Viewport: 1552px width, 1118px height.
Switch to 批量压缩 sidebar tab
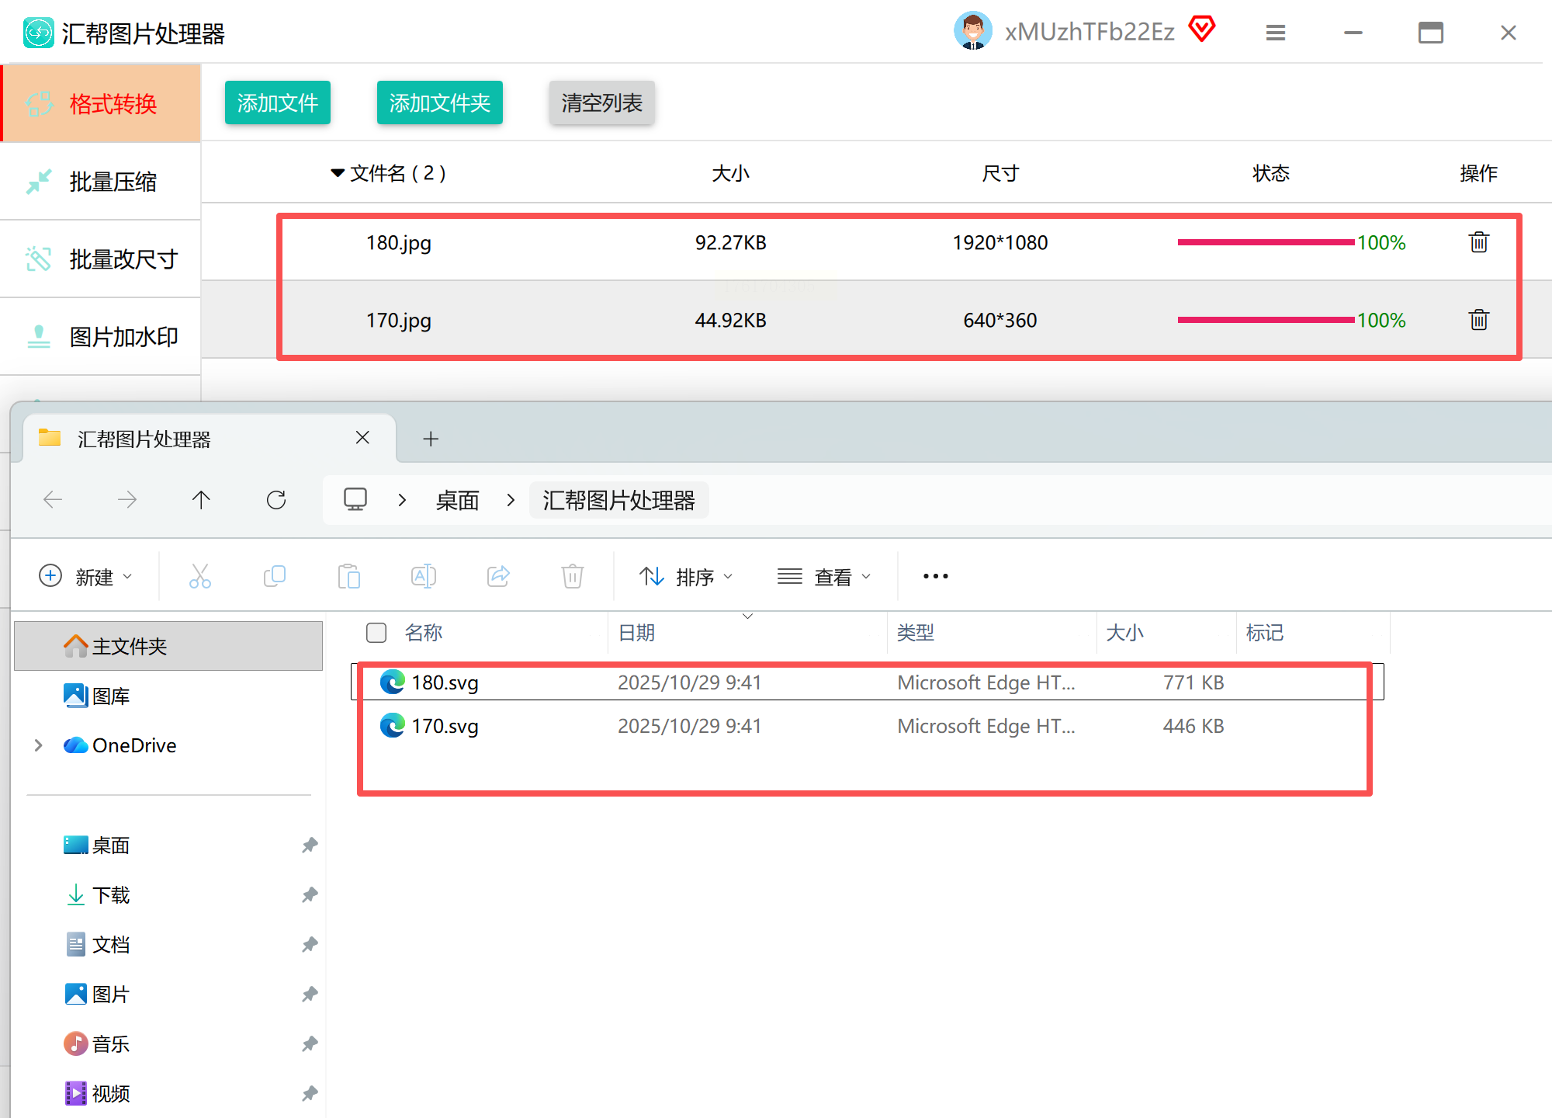tap(101, 182)
